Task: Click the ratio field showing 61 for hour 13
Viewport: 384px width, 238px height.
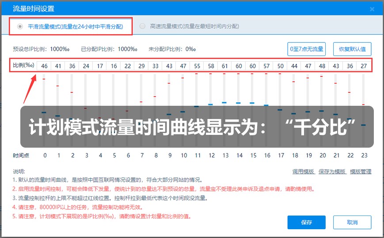Action: click(x=225, y=66)
